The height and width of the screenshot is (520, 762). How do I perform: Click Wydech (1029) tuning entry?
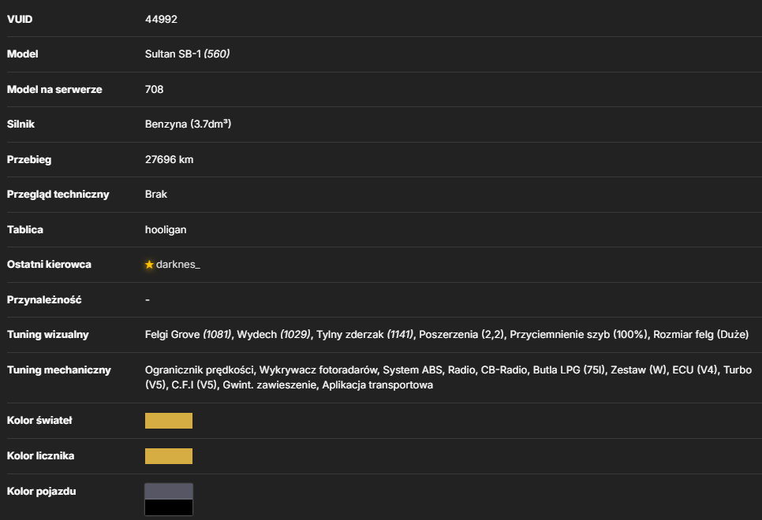click(x=274, y=335)
